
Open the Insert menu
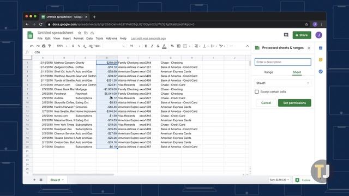click(x=67, y=39)
